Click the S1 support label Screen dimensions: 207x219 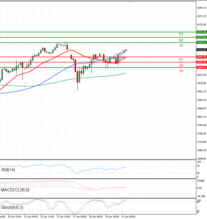[181, 60]
